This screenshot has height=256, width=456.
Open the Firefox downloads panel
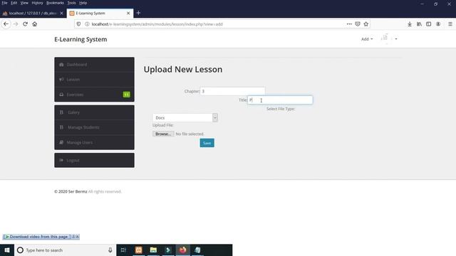(410, 24)
